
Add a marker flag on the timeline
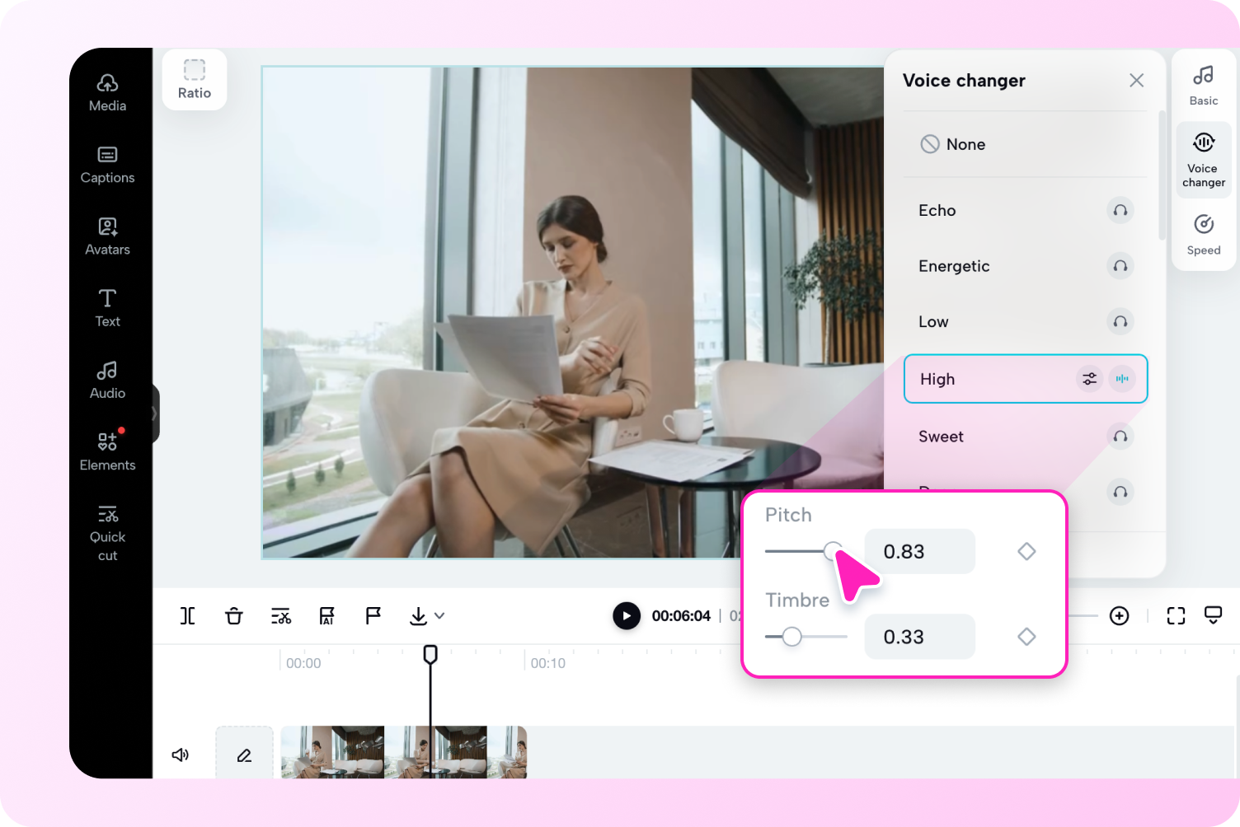[x=373, y=615]
